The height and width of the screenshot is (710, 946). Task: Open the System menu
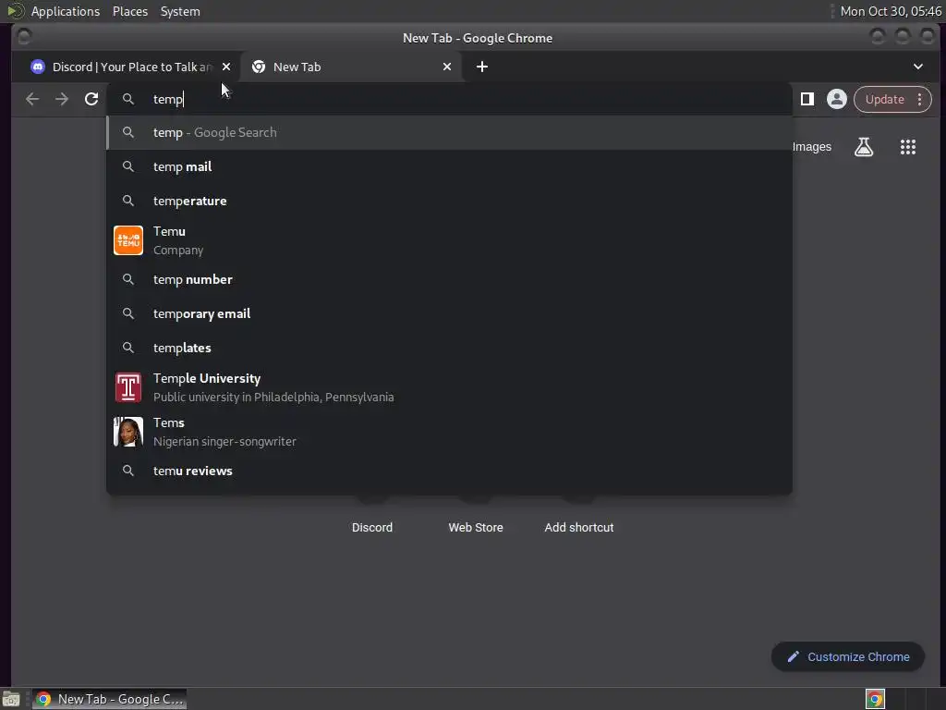point(180,11)
